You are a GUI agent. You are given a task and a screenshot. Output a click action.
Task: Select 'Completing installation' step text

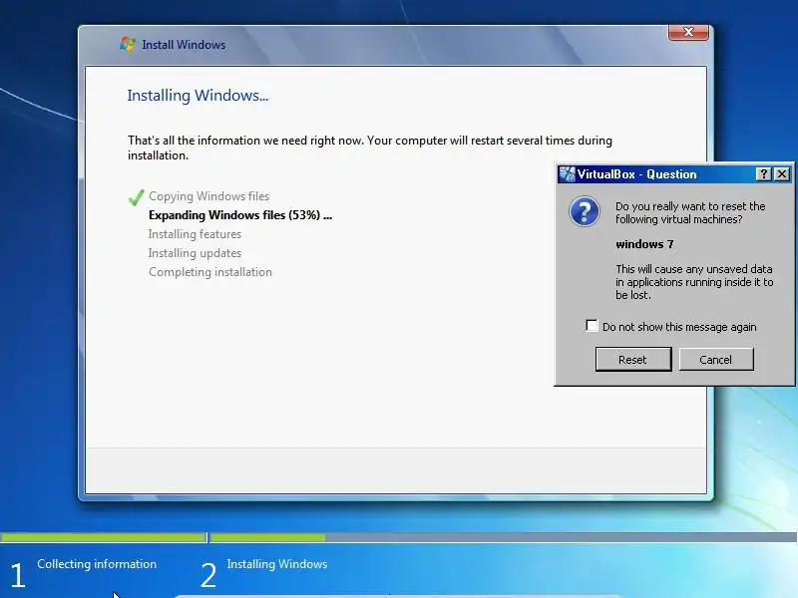point(210,272)
